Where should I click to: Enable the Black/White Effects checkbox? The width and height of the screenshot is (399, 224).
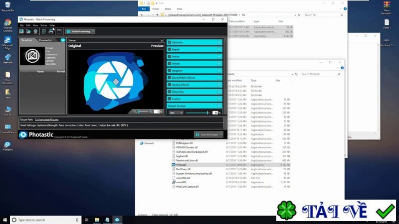tap(170, 78)
